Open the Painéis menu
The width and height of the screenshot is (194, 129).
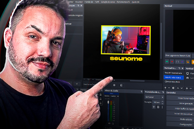(x=89, y=2)
